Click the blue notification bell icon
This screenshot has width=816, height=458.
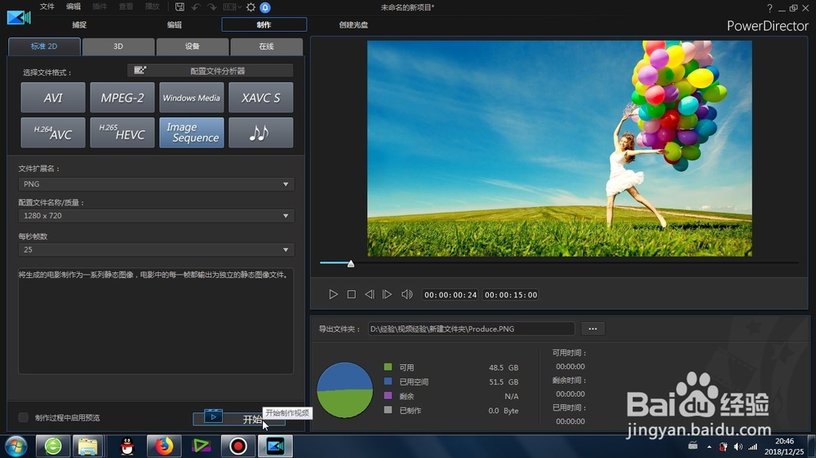[265, 7]
